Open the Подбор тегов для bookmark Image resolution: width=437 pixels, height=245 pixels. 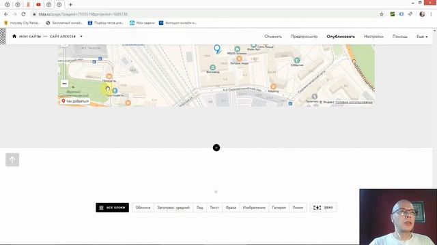[106, 22]
